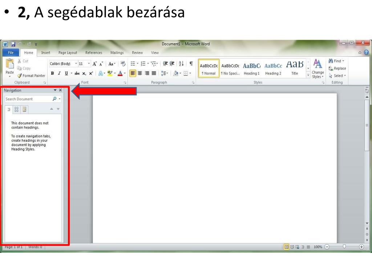This screenshot has height=279, width=372.
Task: Click the Change Styles icon
Action: click(x=318, y=69)
